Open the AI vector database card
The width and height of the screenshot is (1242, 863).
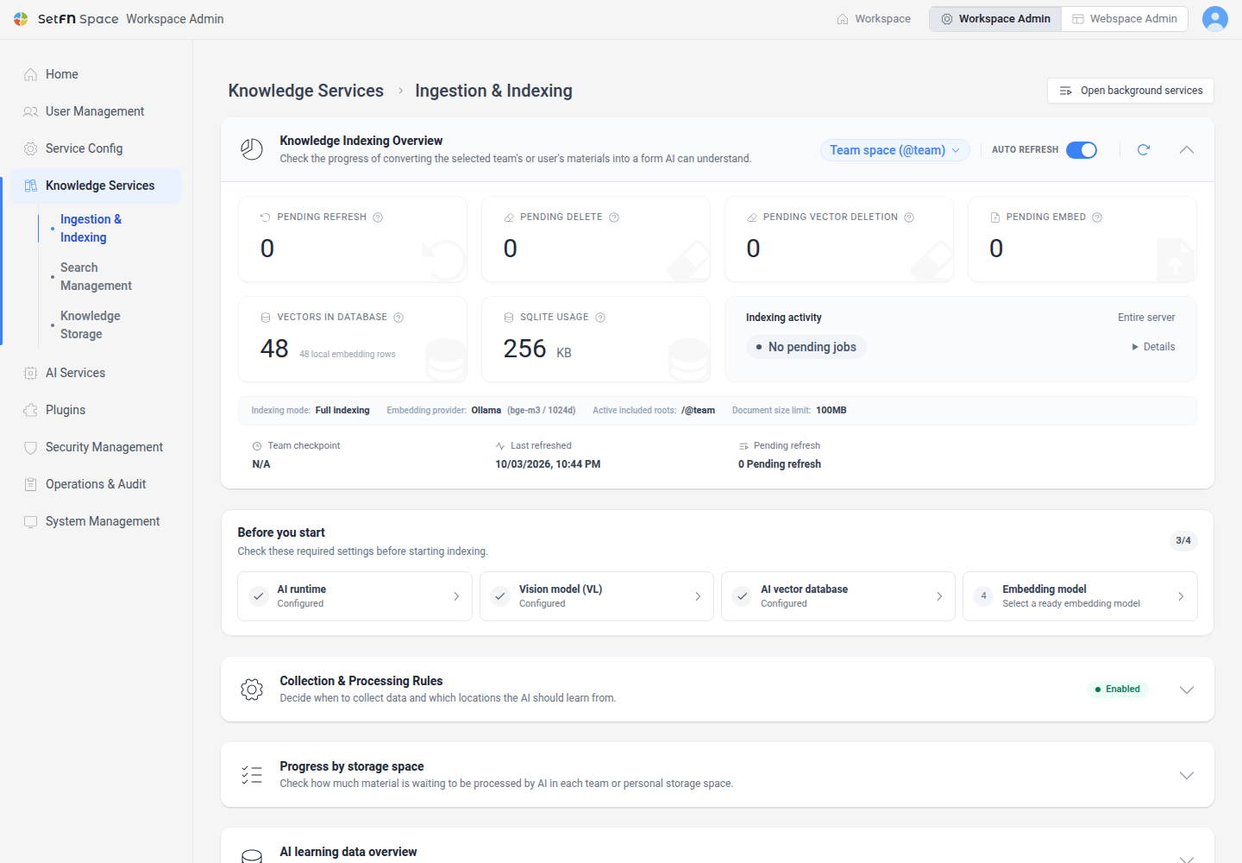[838, 596]
